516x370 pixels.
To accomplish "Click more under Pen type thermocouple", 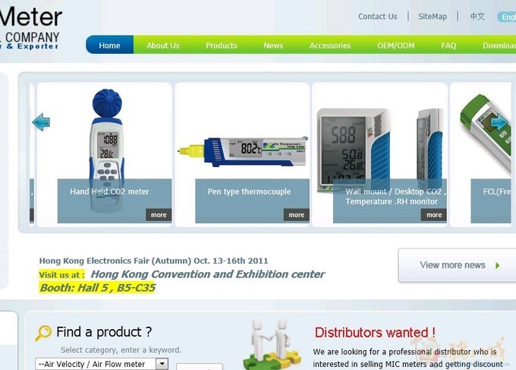I will [297, 215].
